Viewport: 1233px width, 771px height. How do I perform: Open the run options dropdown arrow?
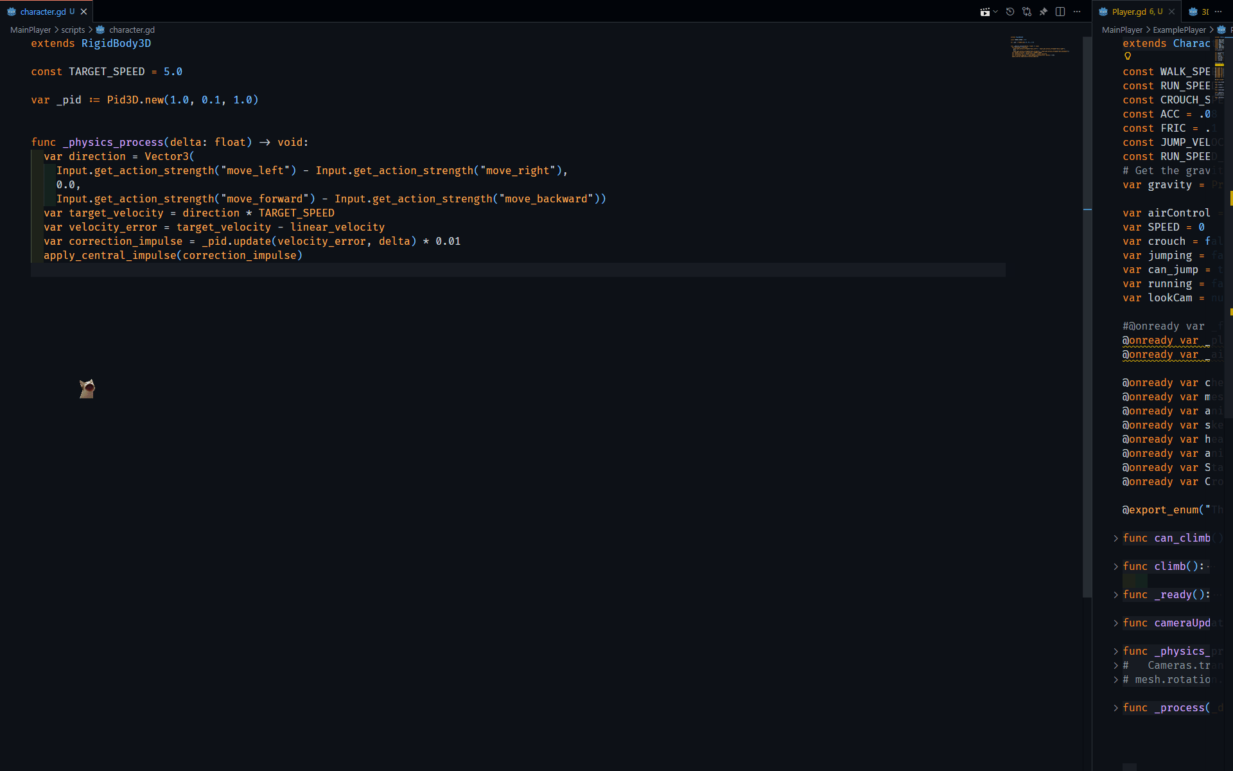(x=995, y=12)
